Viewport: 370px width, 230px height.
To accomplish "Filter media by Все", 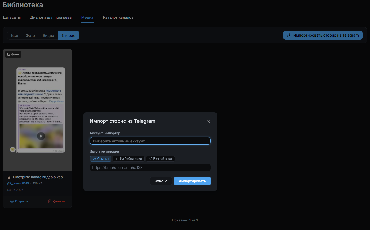I will pos(15,35).
